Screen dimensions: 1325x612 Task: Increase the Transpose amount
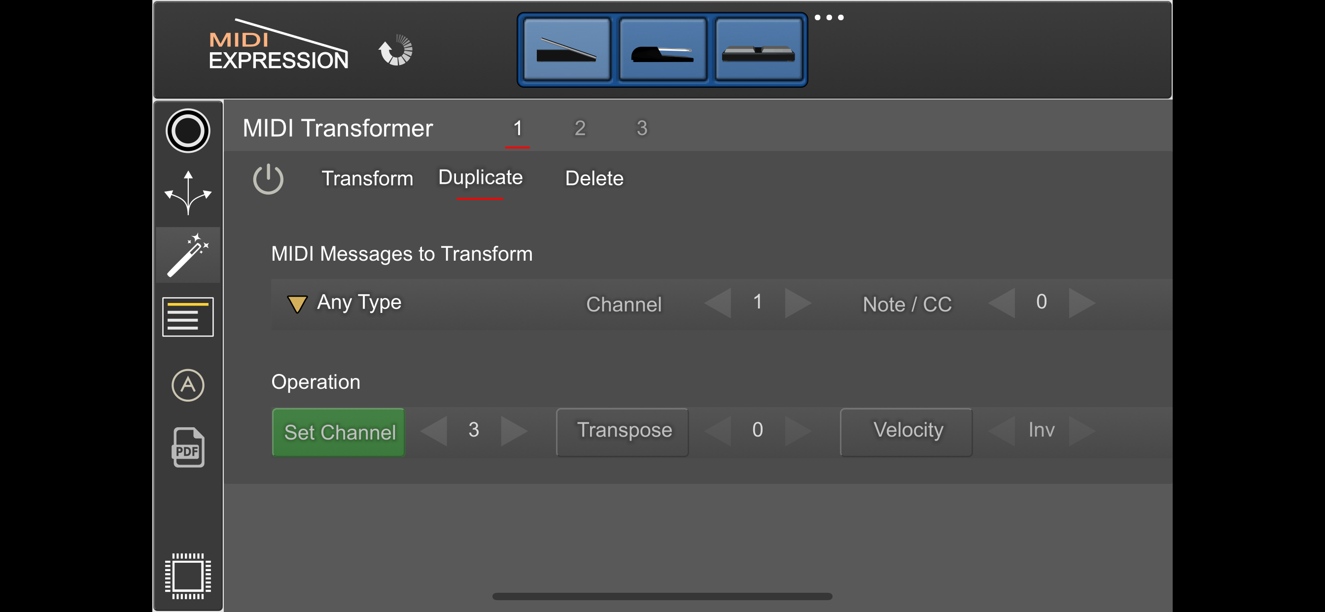[798, 431]
